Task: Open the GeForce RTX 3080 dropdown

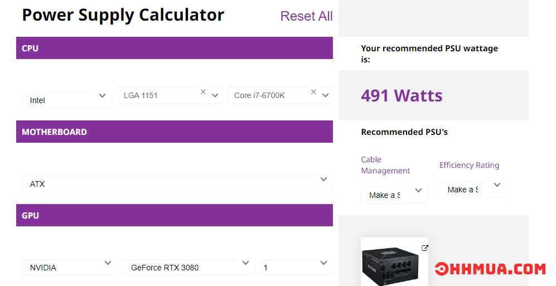Action: coord(188,268)
